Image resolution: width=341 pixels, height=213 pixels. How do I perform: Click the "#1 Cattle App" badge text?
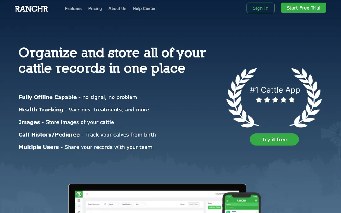click(275, 90)
